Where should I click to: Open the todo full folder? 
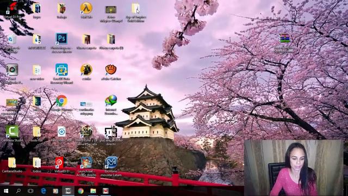[37, 134]
